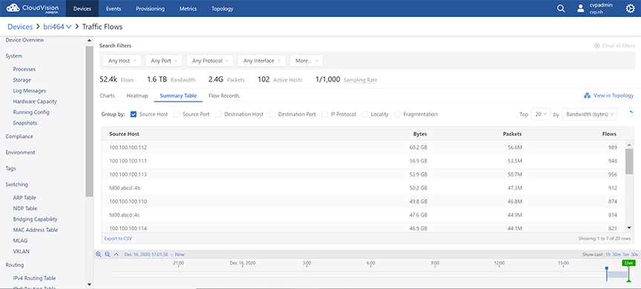Click the Clear all filters icon
Screen dimensions: 641x289
596,46
